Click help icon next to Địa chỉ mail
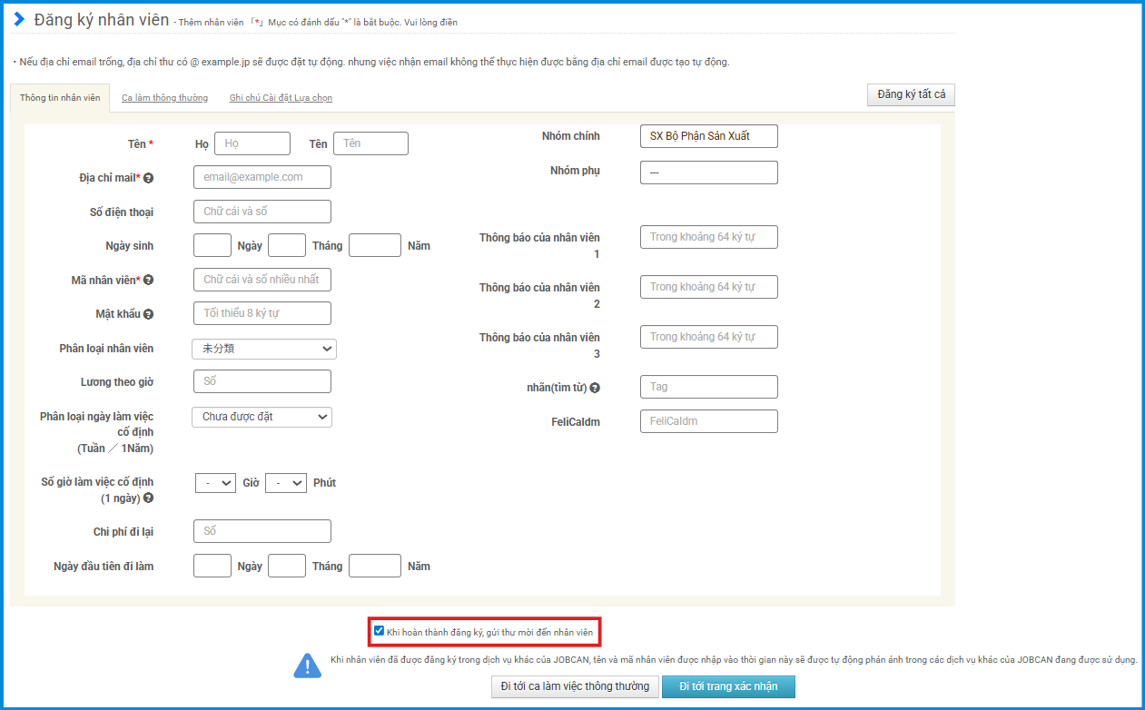 coord(148,178)
